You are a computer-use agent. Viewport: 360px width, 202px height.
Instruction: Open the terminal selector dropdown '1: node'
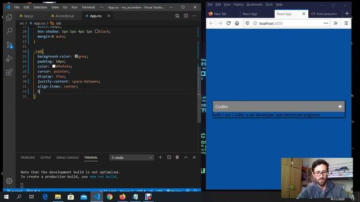(x=132, y=158)
